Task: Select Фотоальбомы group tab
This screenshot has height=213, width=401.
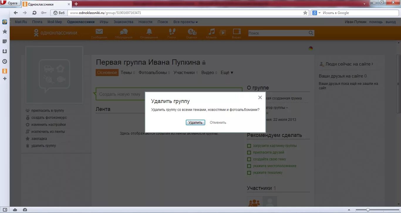Action: pos(154,73)
